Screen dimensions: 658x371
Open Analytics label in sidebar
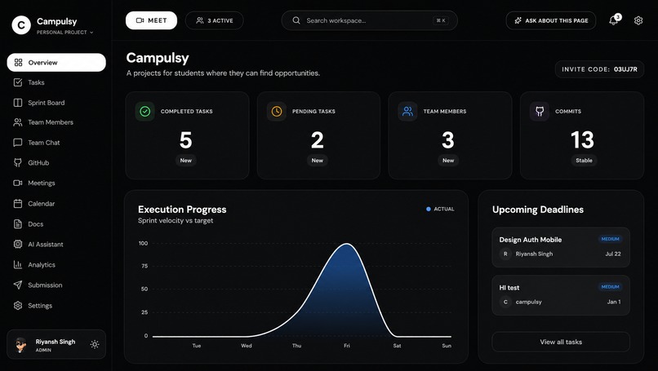(42, 265)
